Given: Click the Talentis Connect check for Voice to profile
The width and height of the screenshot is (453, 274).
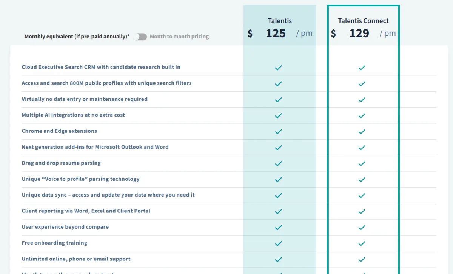Looking at the screenshot, I should tap(362, 179).
